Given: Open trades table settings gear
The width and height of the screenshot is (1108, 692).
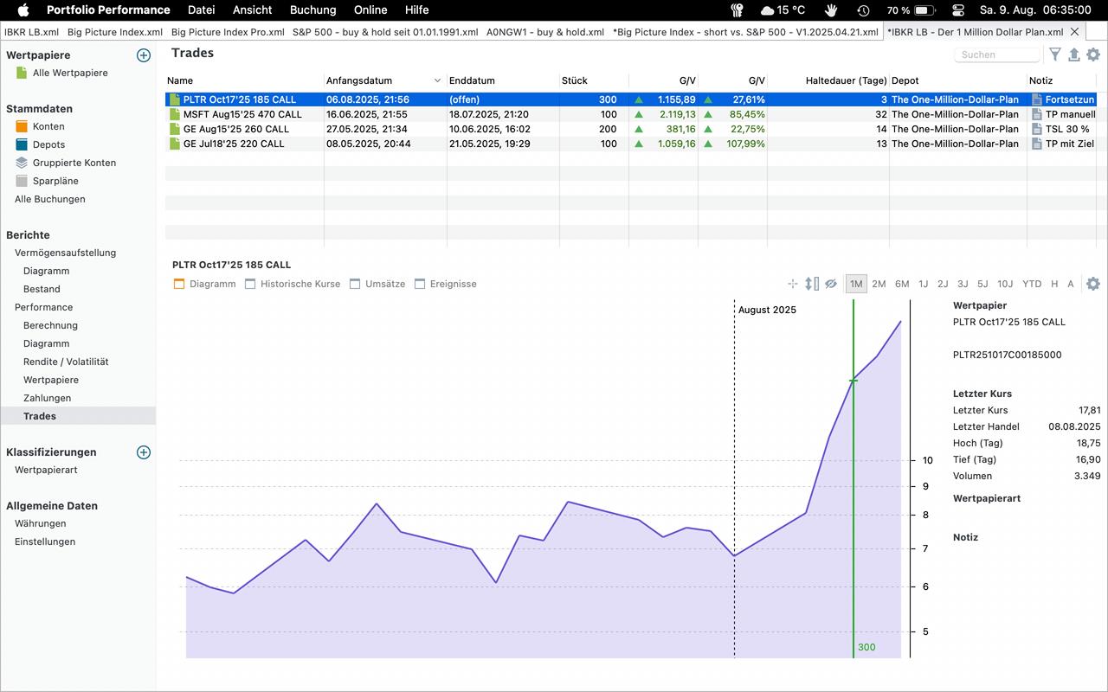Looking at the screenshot, I should pyautogui.click(x=1093, y=54).
